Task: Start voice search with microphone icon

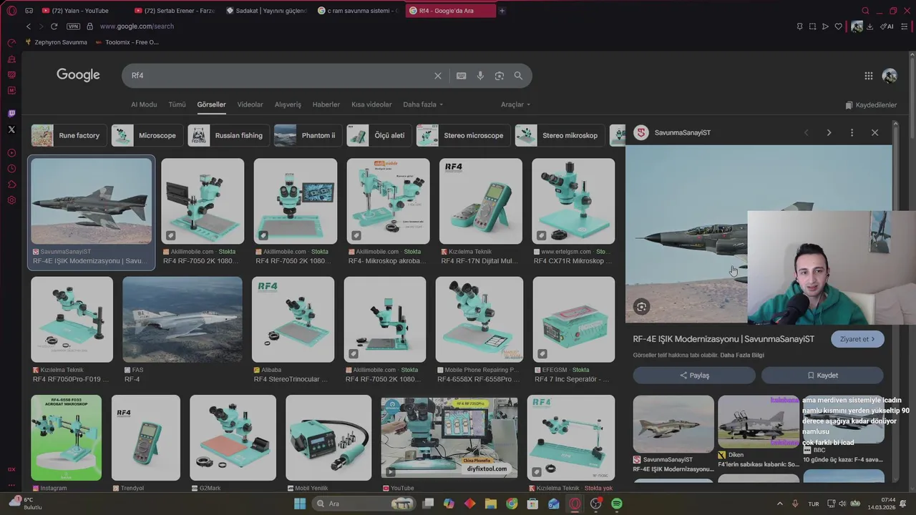Action: [x=480, y=76]
